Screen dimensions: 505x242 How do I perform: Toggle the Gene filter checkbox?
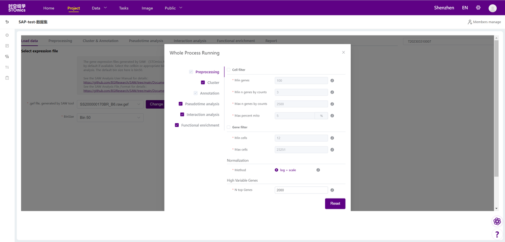[229, 127]
